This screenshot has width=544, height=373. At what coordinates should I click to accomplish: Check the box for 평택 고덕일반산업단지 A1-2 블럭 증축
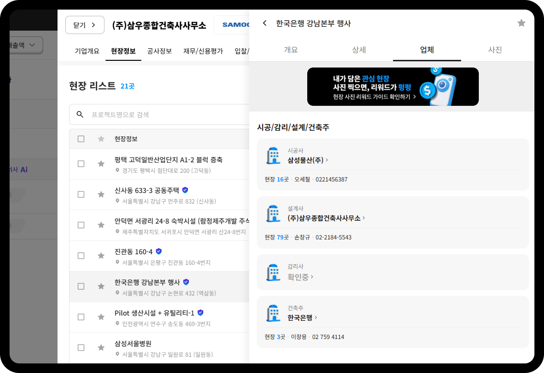coord(81,164)
